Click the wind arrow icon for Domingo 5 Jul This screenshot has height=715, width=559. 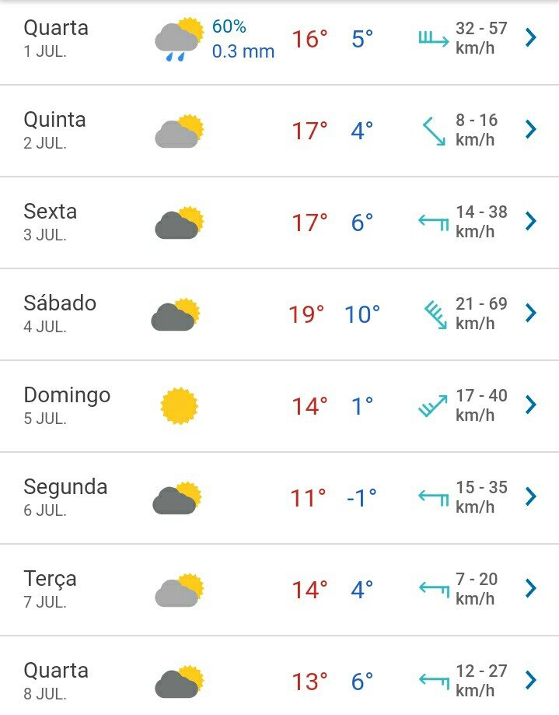pyautogui.click(x=433, y=406)
